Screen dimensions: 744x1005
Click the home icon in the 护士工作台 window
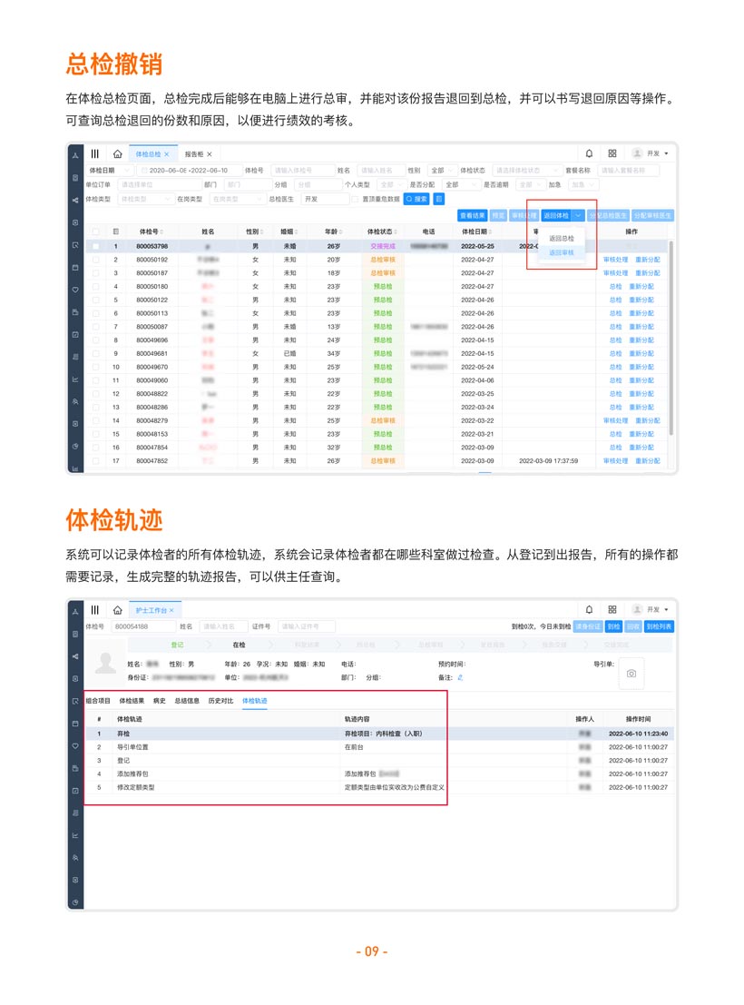pos(117,610)
